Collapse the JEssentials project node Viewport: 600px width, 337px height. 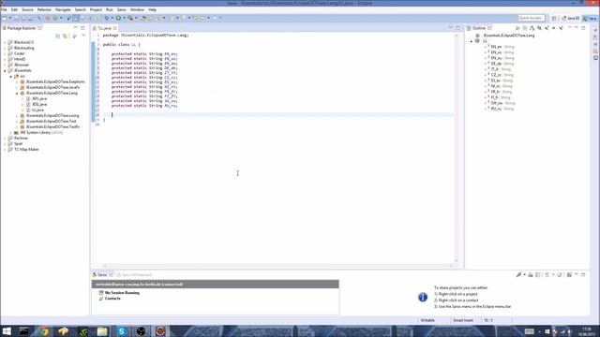[5, 71]
